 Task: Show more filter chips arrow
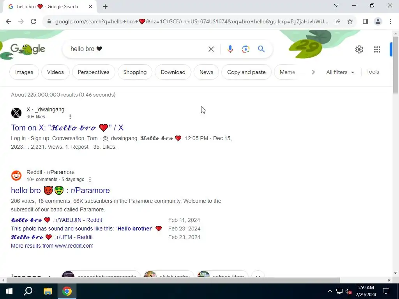point(313,72)
